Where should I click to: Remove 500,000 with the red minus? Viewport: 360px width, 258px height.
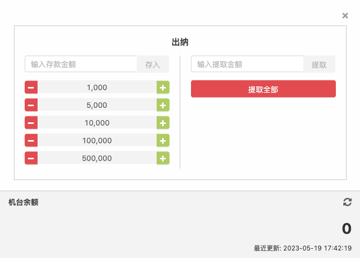31,158
